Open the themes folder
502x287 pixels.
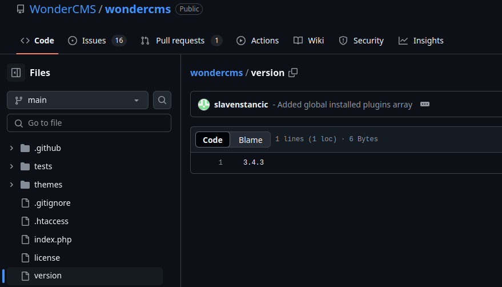[48, 185]
